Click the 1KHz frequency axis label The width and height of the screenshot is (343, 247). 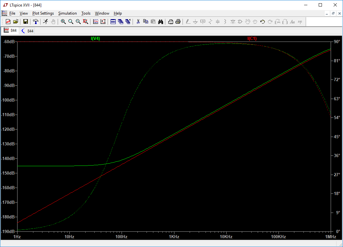[174, 237]
